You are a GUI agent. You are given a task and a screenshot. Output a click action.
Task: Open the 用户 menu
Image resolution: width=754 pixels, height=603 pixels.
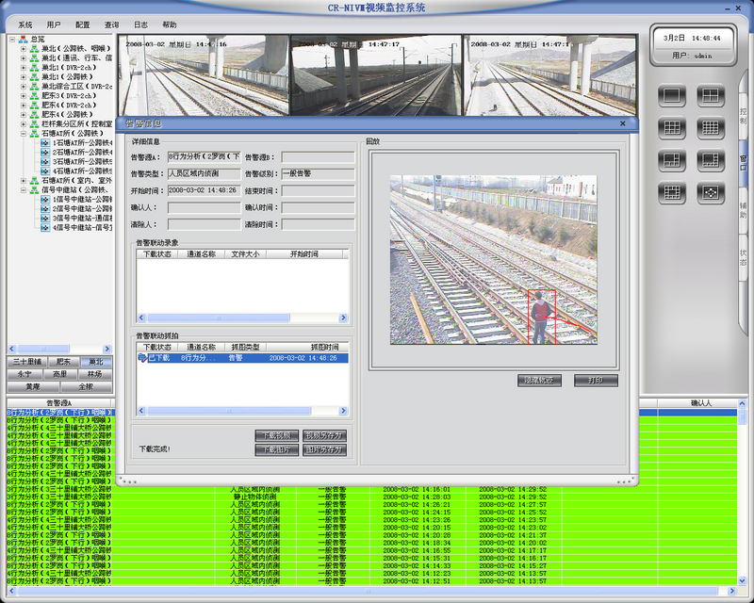point(54,24)
